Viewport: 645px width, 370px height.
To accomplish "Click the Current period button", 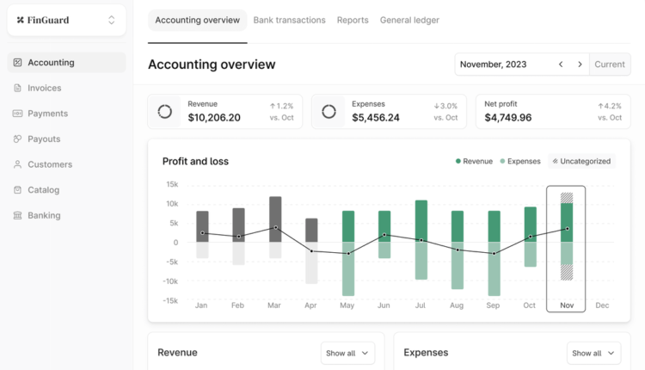I will tap(610, 65).
